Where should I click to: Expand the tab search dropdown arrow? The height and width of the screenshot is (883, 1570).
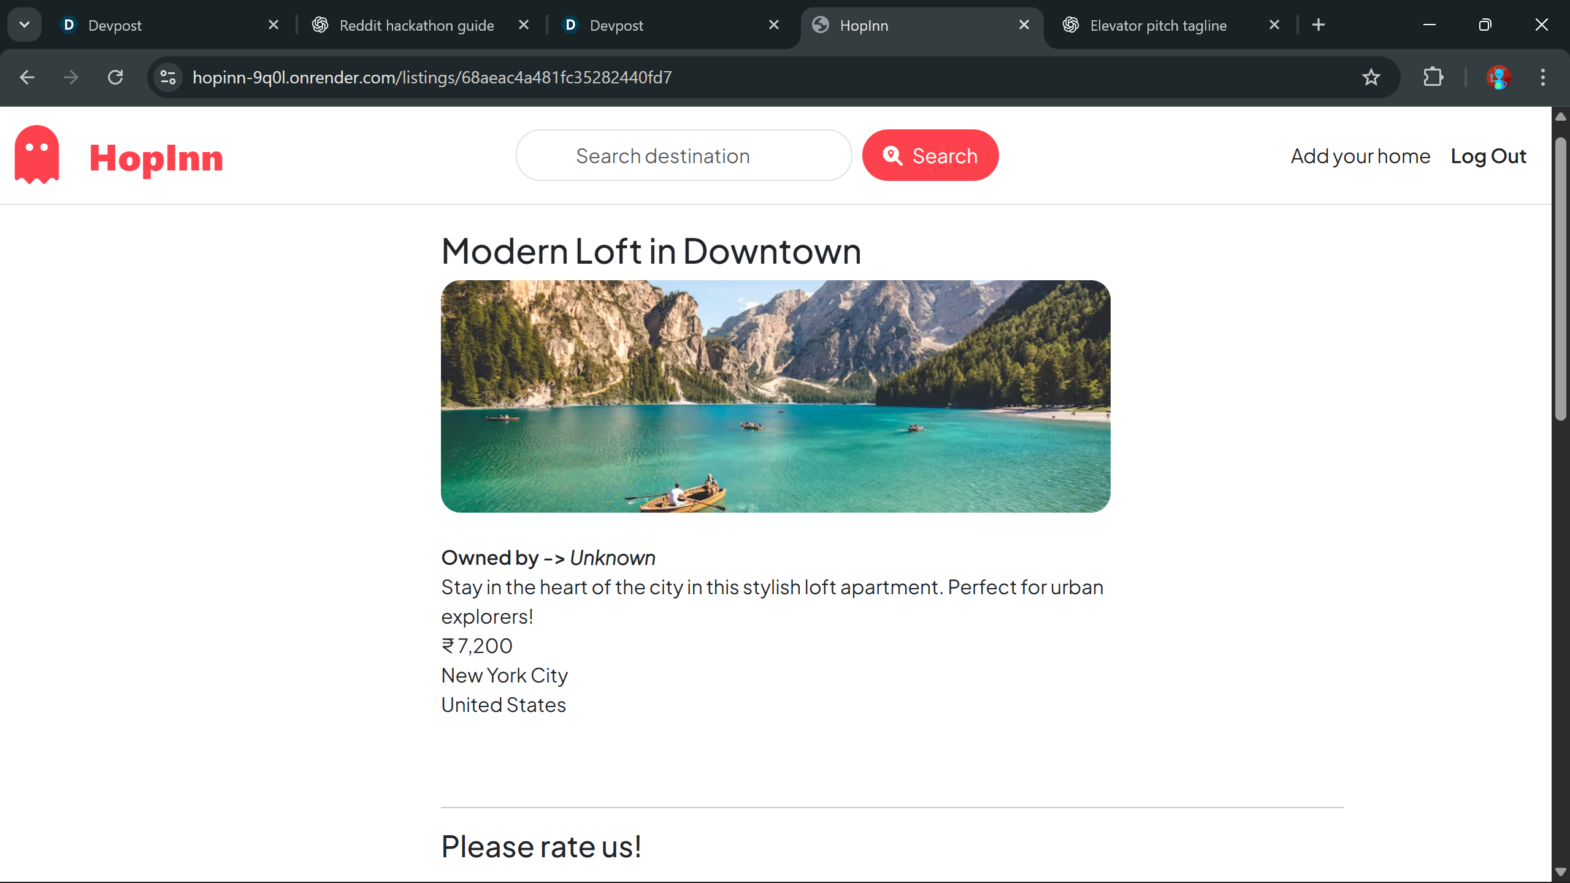tap(25, 25)
